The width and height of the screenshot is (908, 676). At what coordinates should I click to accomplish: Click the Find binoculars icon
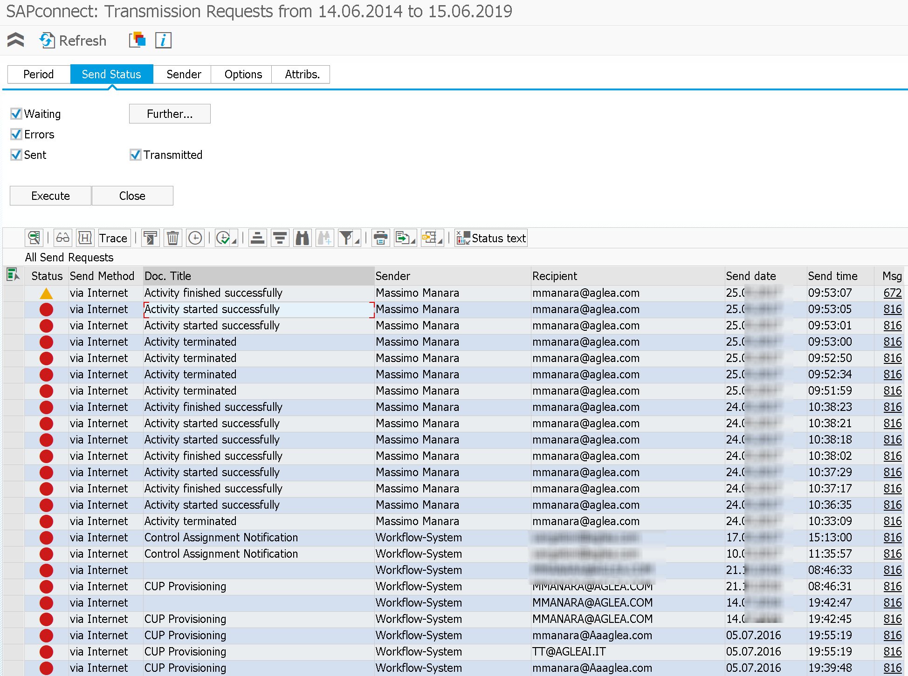tap(302, 238)
